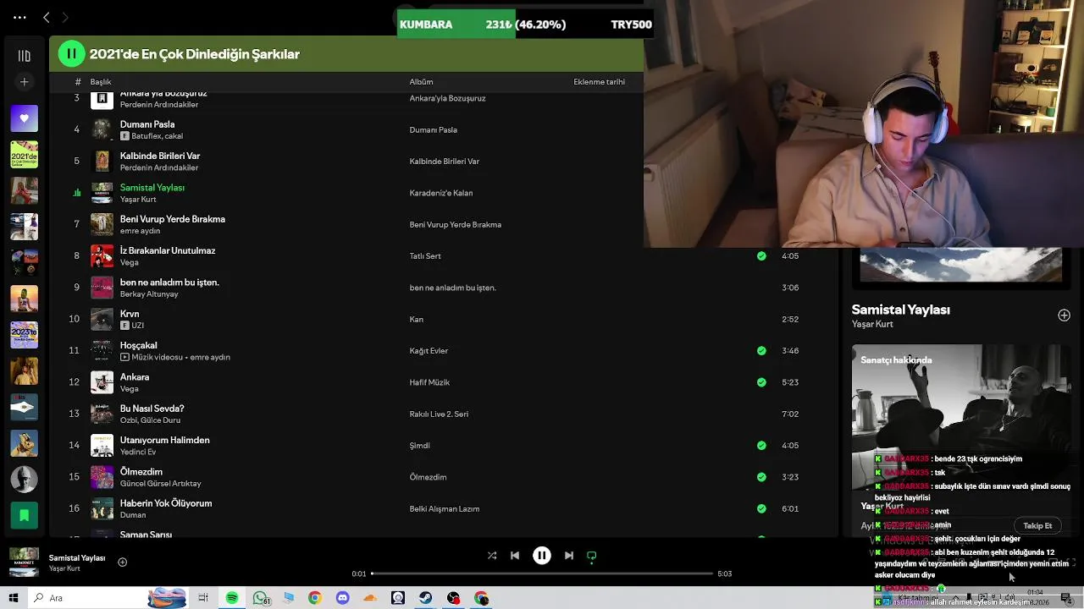
Task: Go back with the left arrow
Action: (47, 17)
